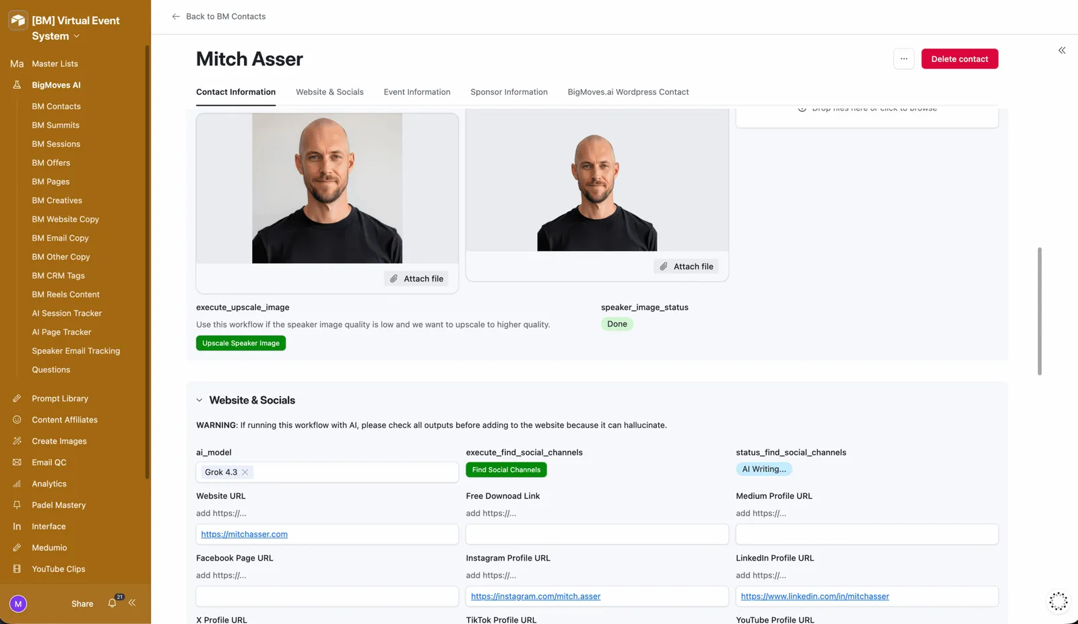1078x624 pixels.
Task: Attach file under the left speaker photo
Action: click(416, 278)
